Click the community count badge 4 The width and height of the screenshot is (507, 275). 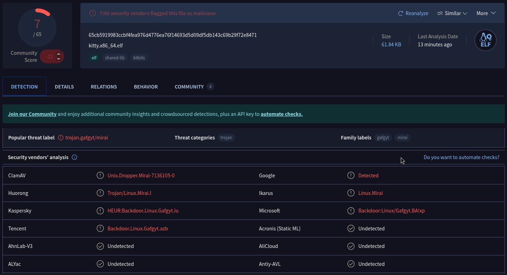click(210, 86)
